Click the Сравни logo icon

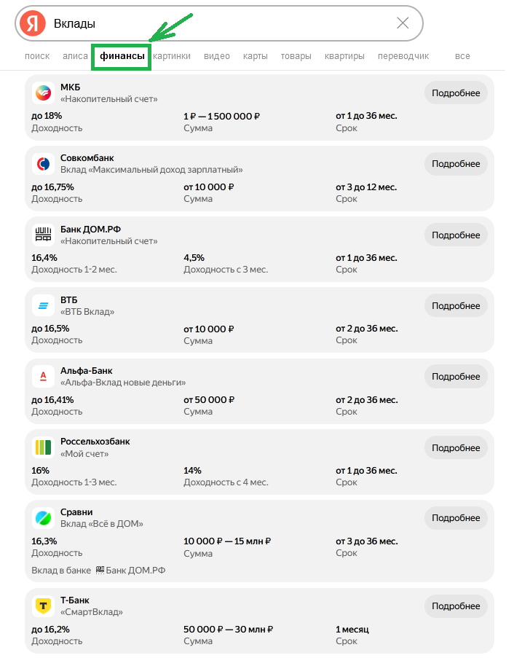43,518
